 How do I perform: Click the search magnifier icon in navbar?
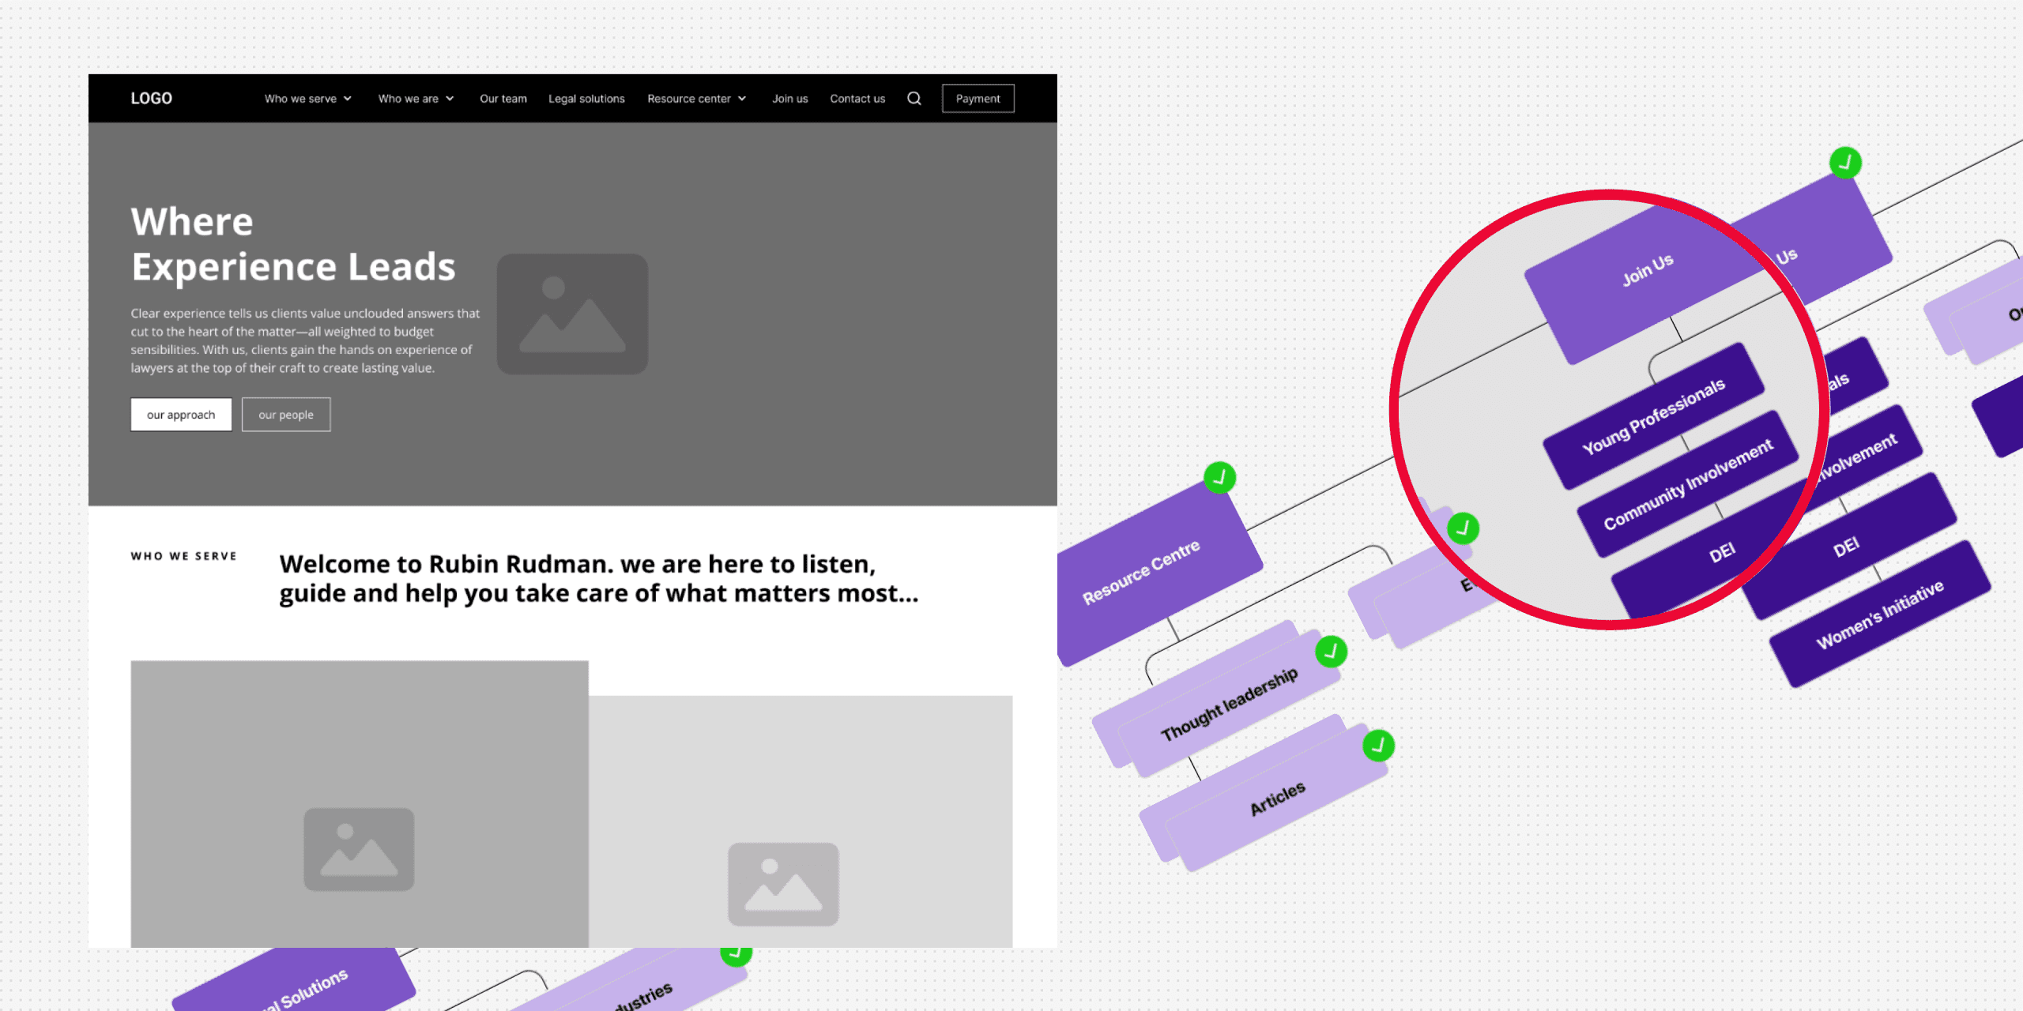click(x=914, y=99)
